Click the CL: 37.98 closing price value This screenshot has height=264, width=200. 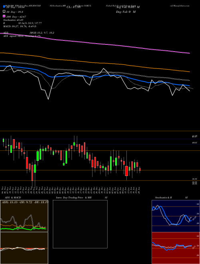coord(74,7)
